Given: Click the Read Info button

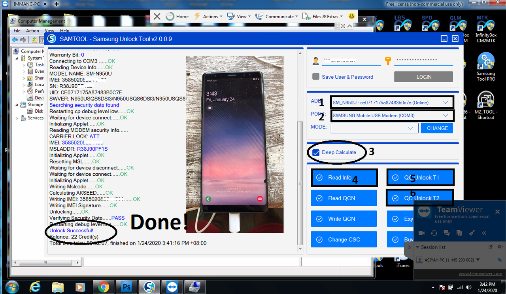Looking at the screenshot, I should 344,178.
